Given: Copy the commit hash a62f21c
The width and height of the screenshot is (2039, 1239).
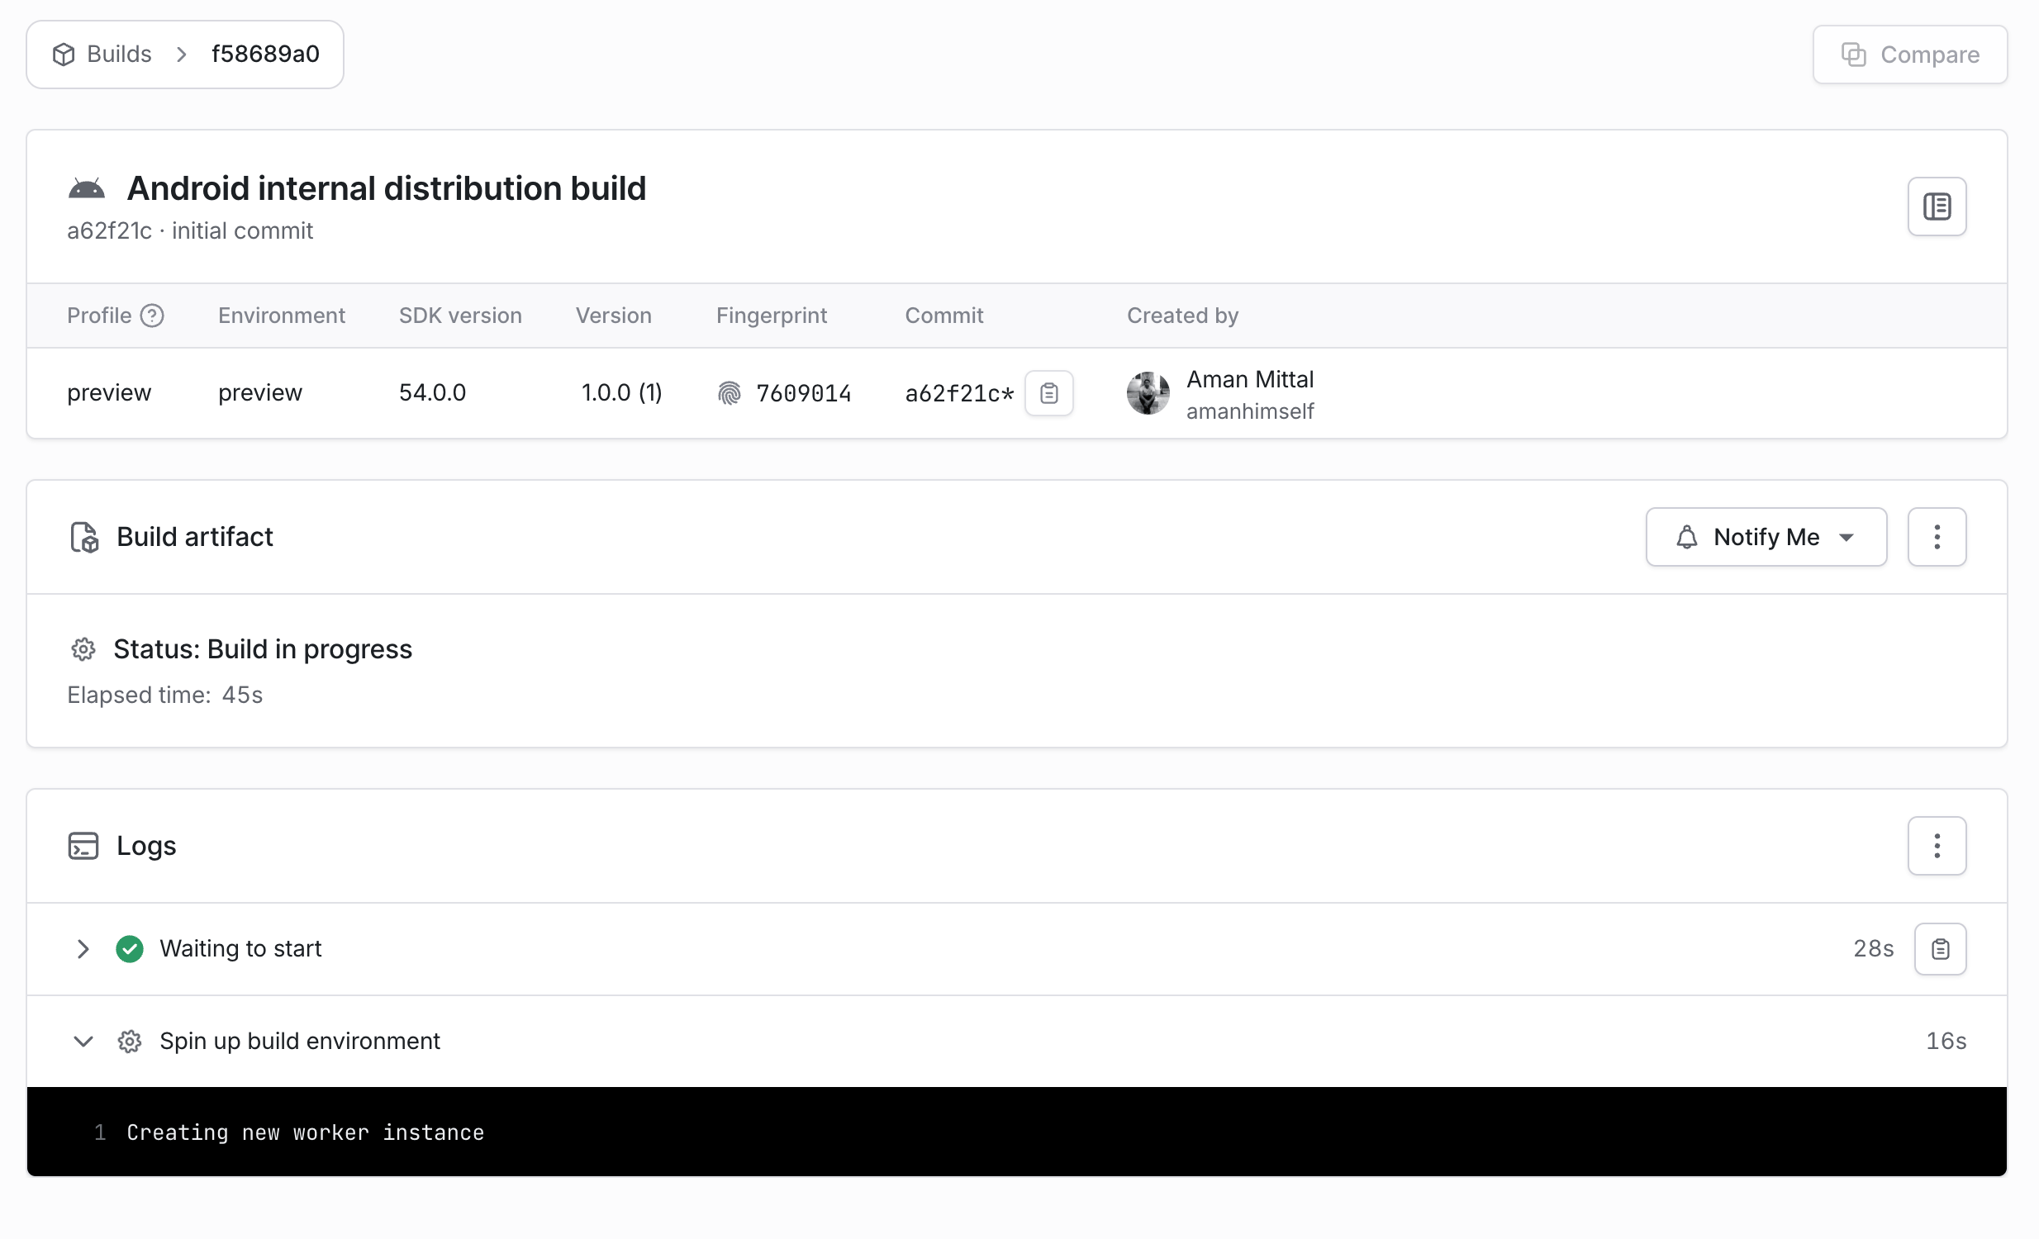Looking at the screenshot, I should pos(1048,393).
